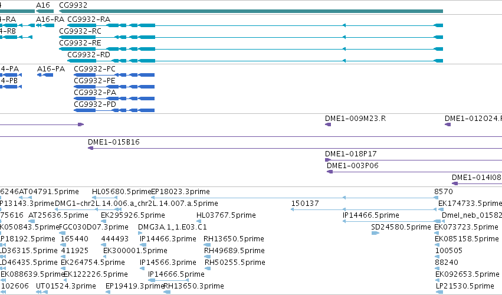Select the EK092653.5prime EST
Screen dimensions: 502x295
438,281
